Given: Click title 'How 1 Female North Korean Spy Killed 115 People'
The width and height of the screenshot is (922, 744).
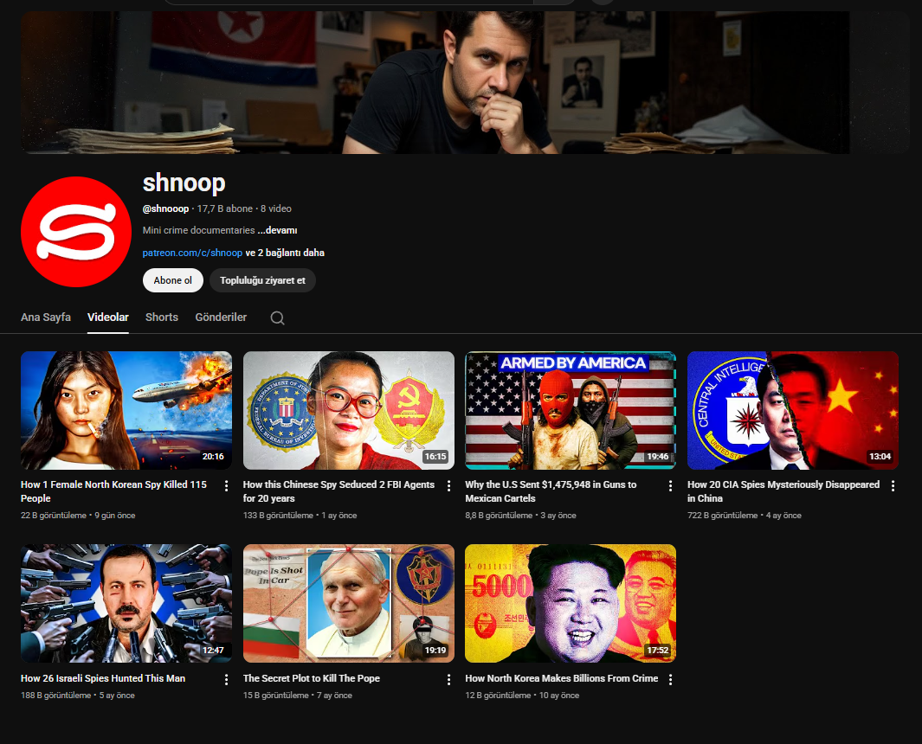Looking at the screenshot, I should (114, 491).
